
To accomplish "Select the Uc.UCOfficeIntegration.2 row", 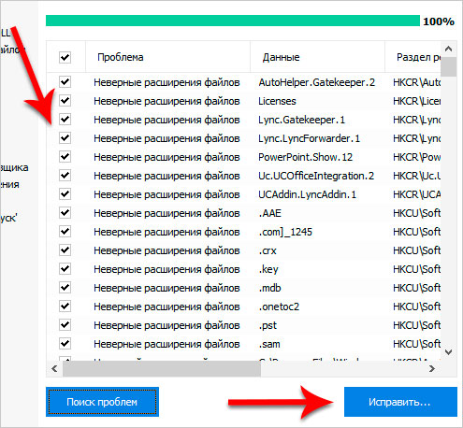I will pyautogui.click(x=244, y=176).
